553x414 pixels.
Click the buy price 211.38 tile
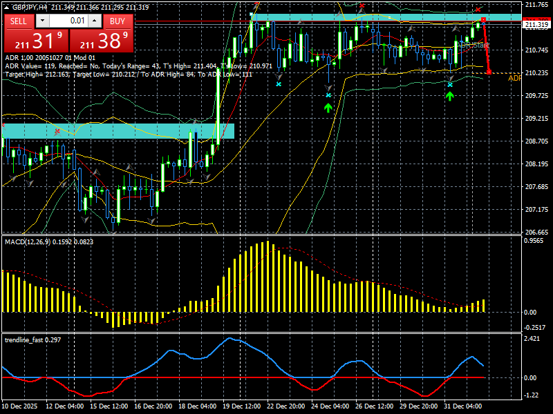point(102,41)
